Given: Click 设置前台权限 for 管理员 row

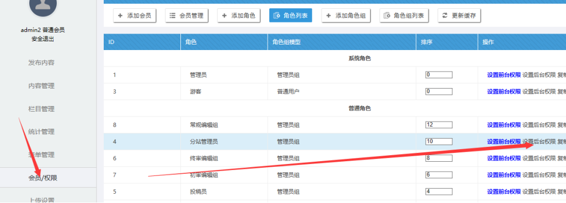Looking at the screenshot, I should tap(504, 75).
